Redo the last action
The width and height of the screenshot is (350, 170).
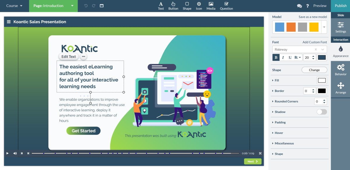(x=94, y=6)
